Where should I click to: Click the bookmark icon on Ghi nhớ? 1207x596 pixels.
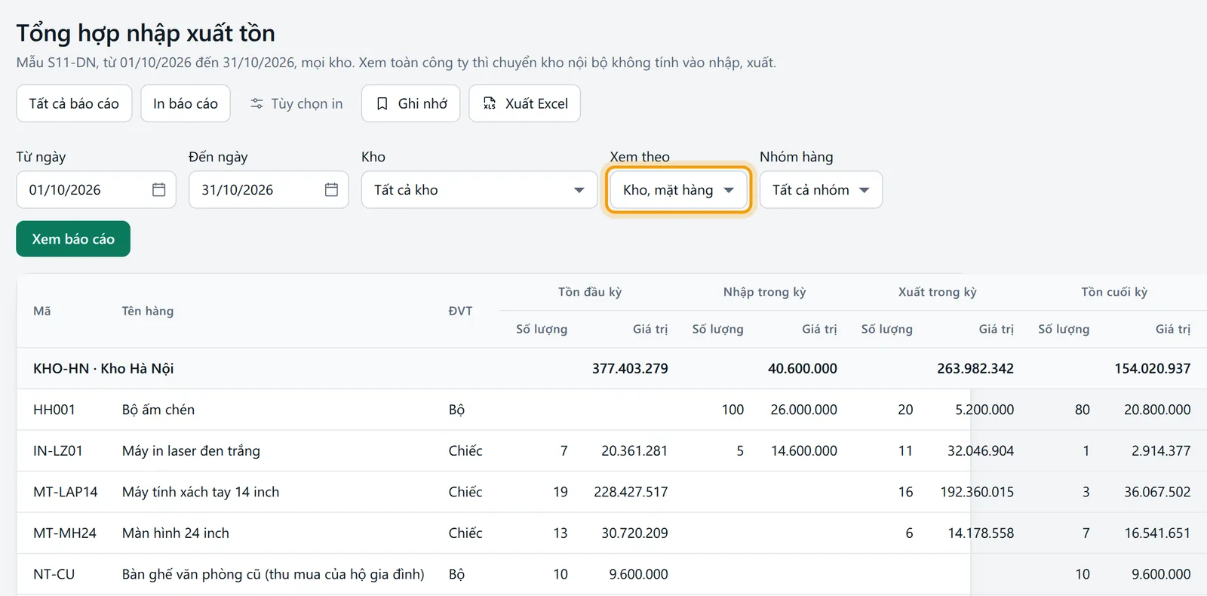click(382, 103)
